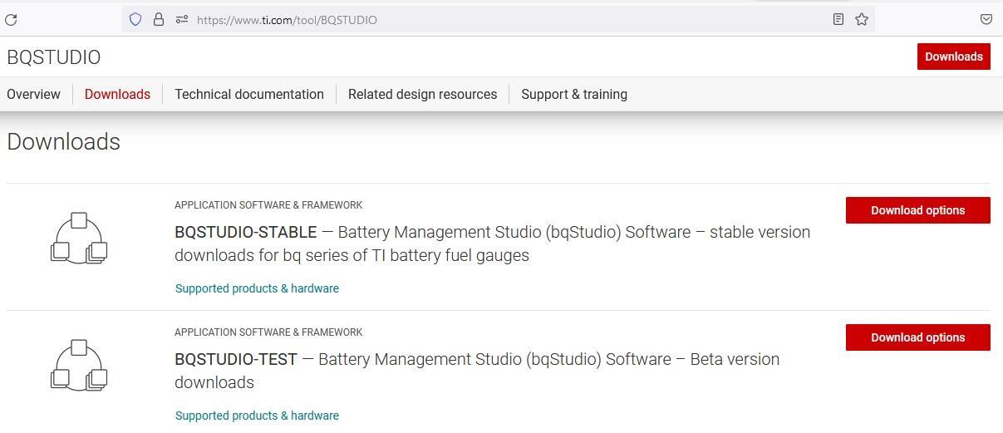Click the category label above BQSTUDIO-STABLE

coord(268,204)
